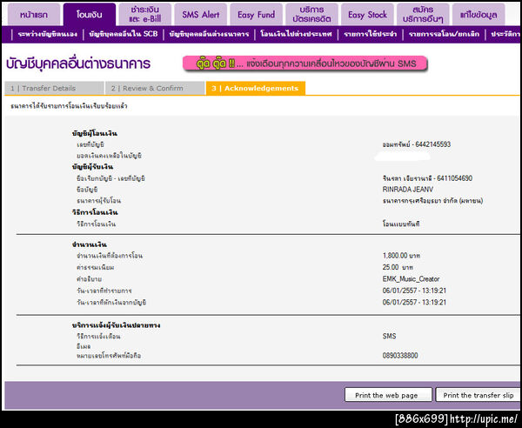Open the Easy Stock tab
Viewport: 522px width, 428px height.
[x=367, y=15]
